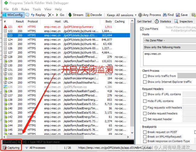The height and width of the screenshot is (152, 196).
Task: Open Show only the following Hosts dropdown
Action: (x=169, y=47)
